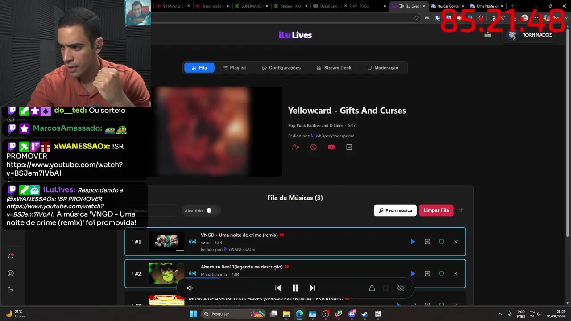This screenshot has width=571, height=321.
Task: Open the Moderação tab
Action: point(383,68)
